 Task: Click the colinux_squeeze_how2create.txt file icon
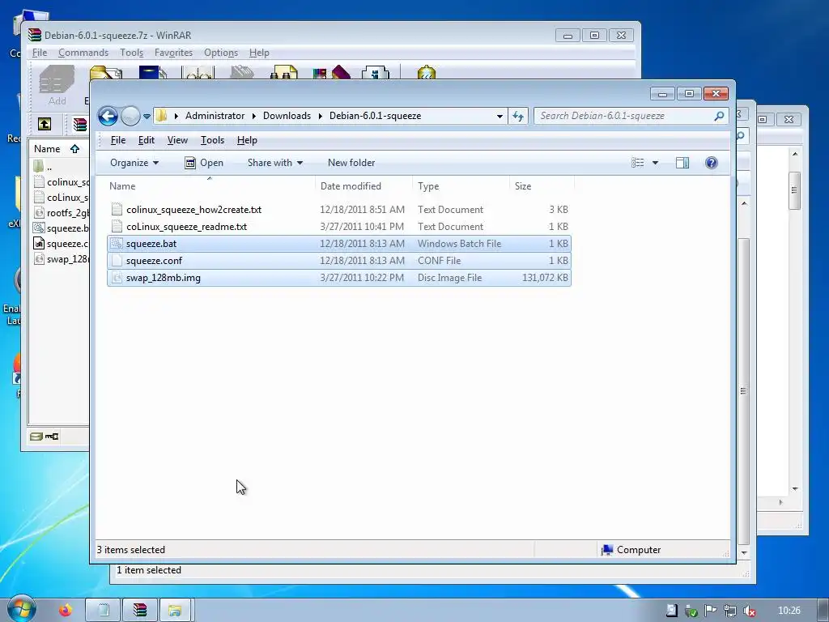[117, 210]
